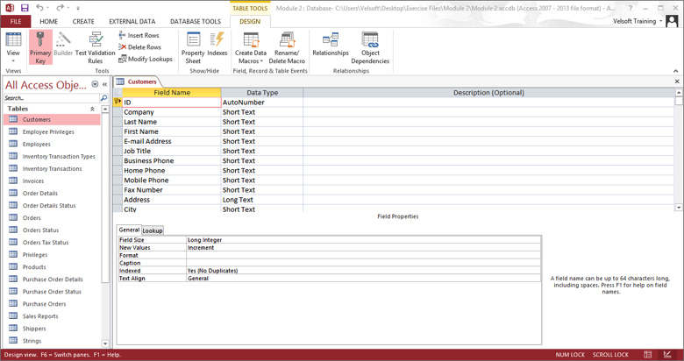
Task: Open the DATABASE TOOLS ribbon tab
Action: pos(195,21)
